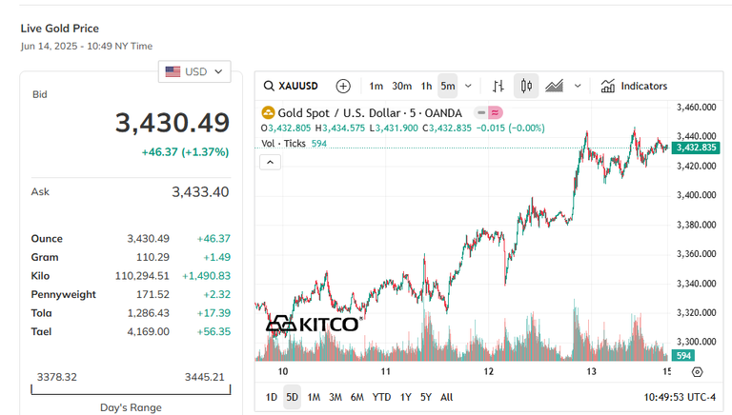Select the 1M date range
Viewport: 732px width, 415px height.
tap(314, 397)
